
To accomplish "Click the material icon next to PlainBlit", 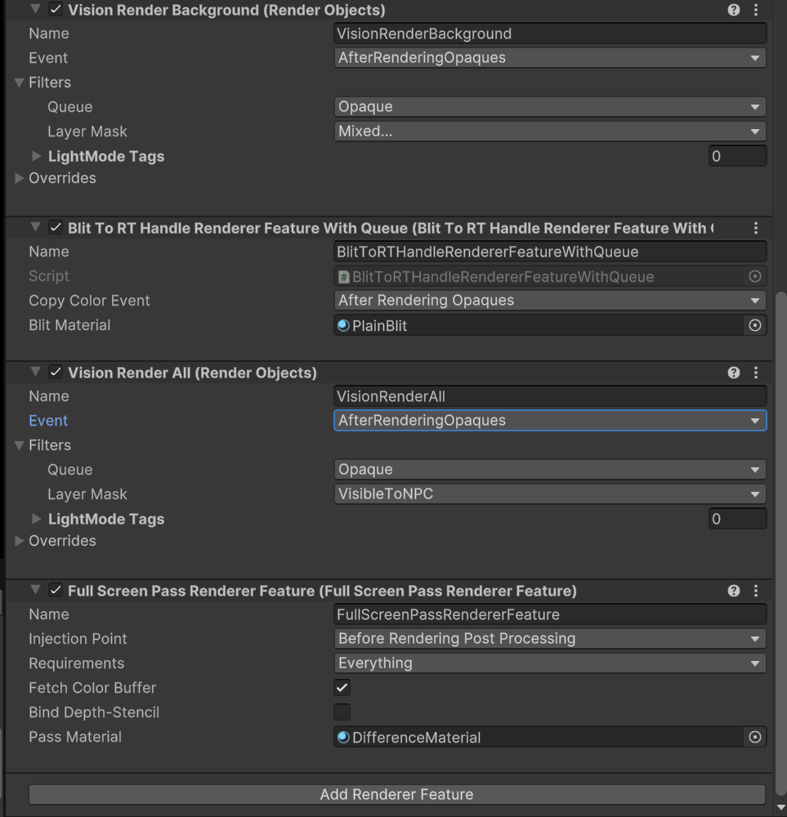I will 343,325.
